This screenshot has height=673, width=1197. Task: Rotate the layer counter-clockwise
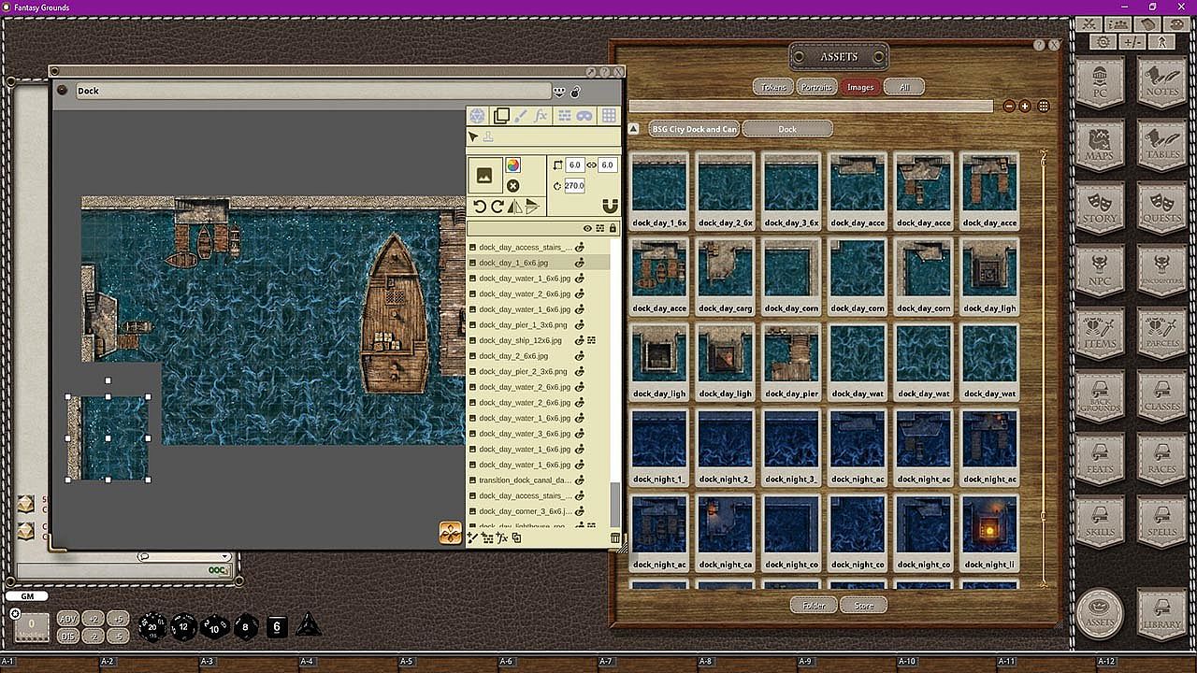coord(480,207)
